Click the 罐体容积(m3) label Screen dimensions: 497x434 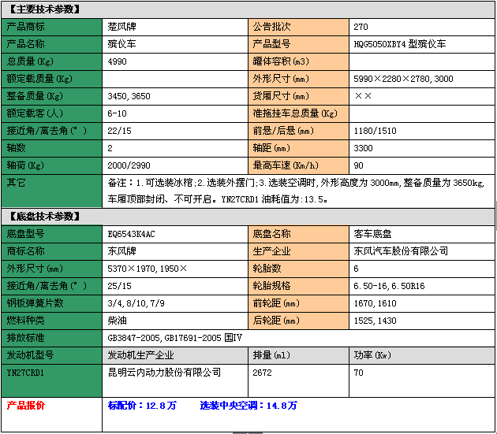pos(281,61)
